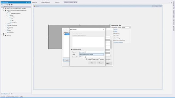Select the Types folder
Image resolution: width=175 pixels, height=98 pixels.
coord(10,30)
